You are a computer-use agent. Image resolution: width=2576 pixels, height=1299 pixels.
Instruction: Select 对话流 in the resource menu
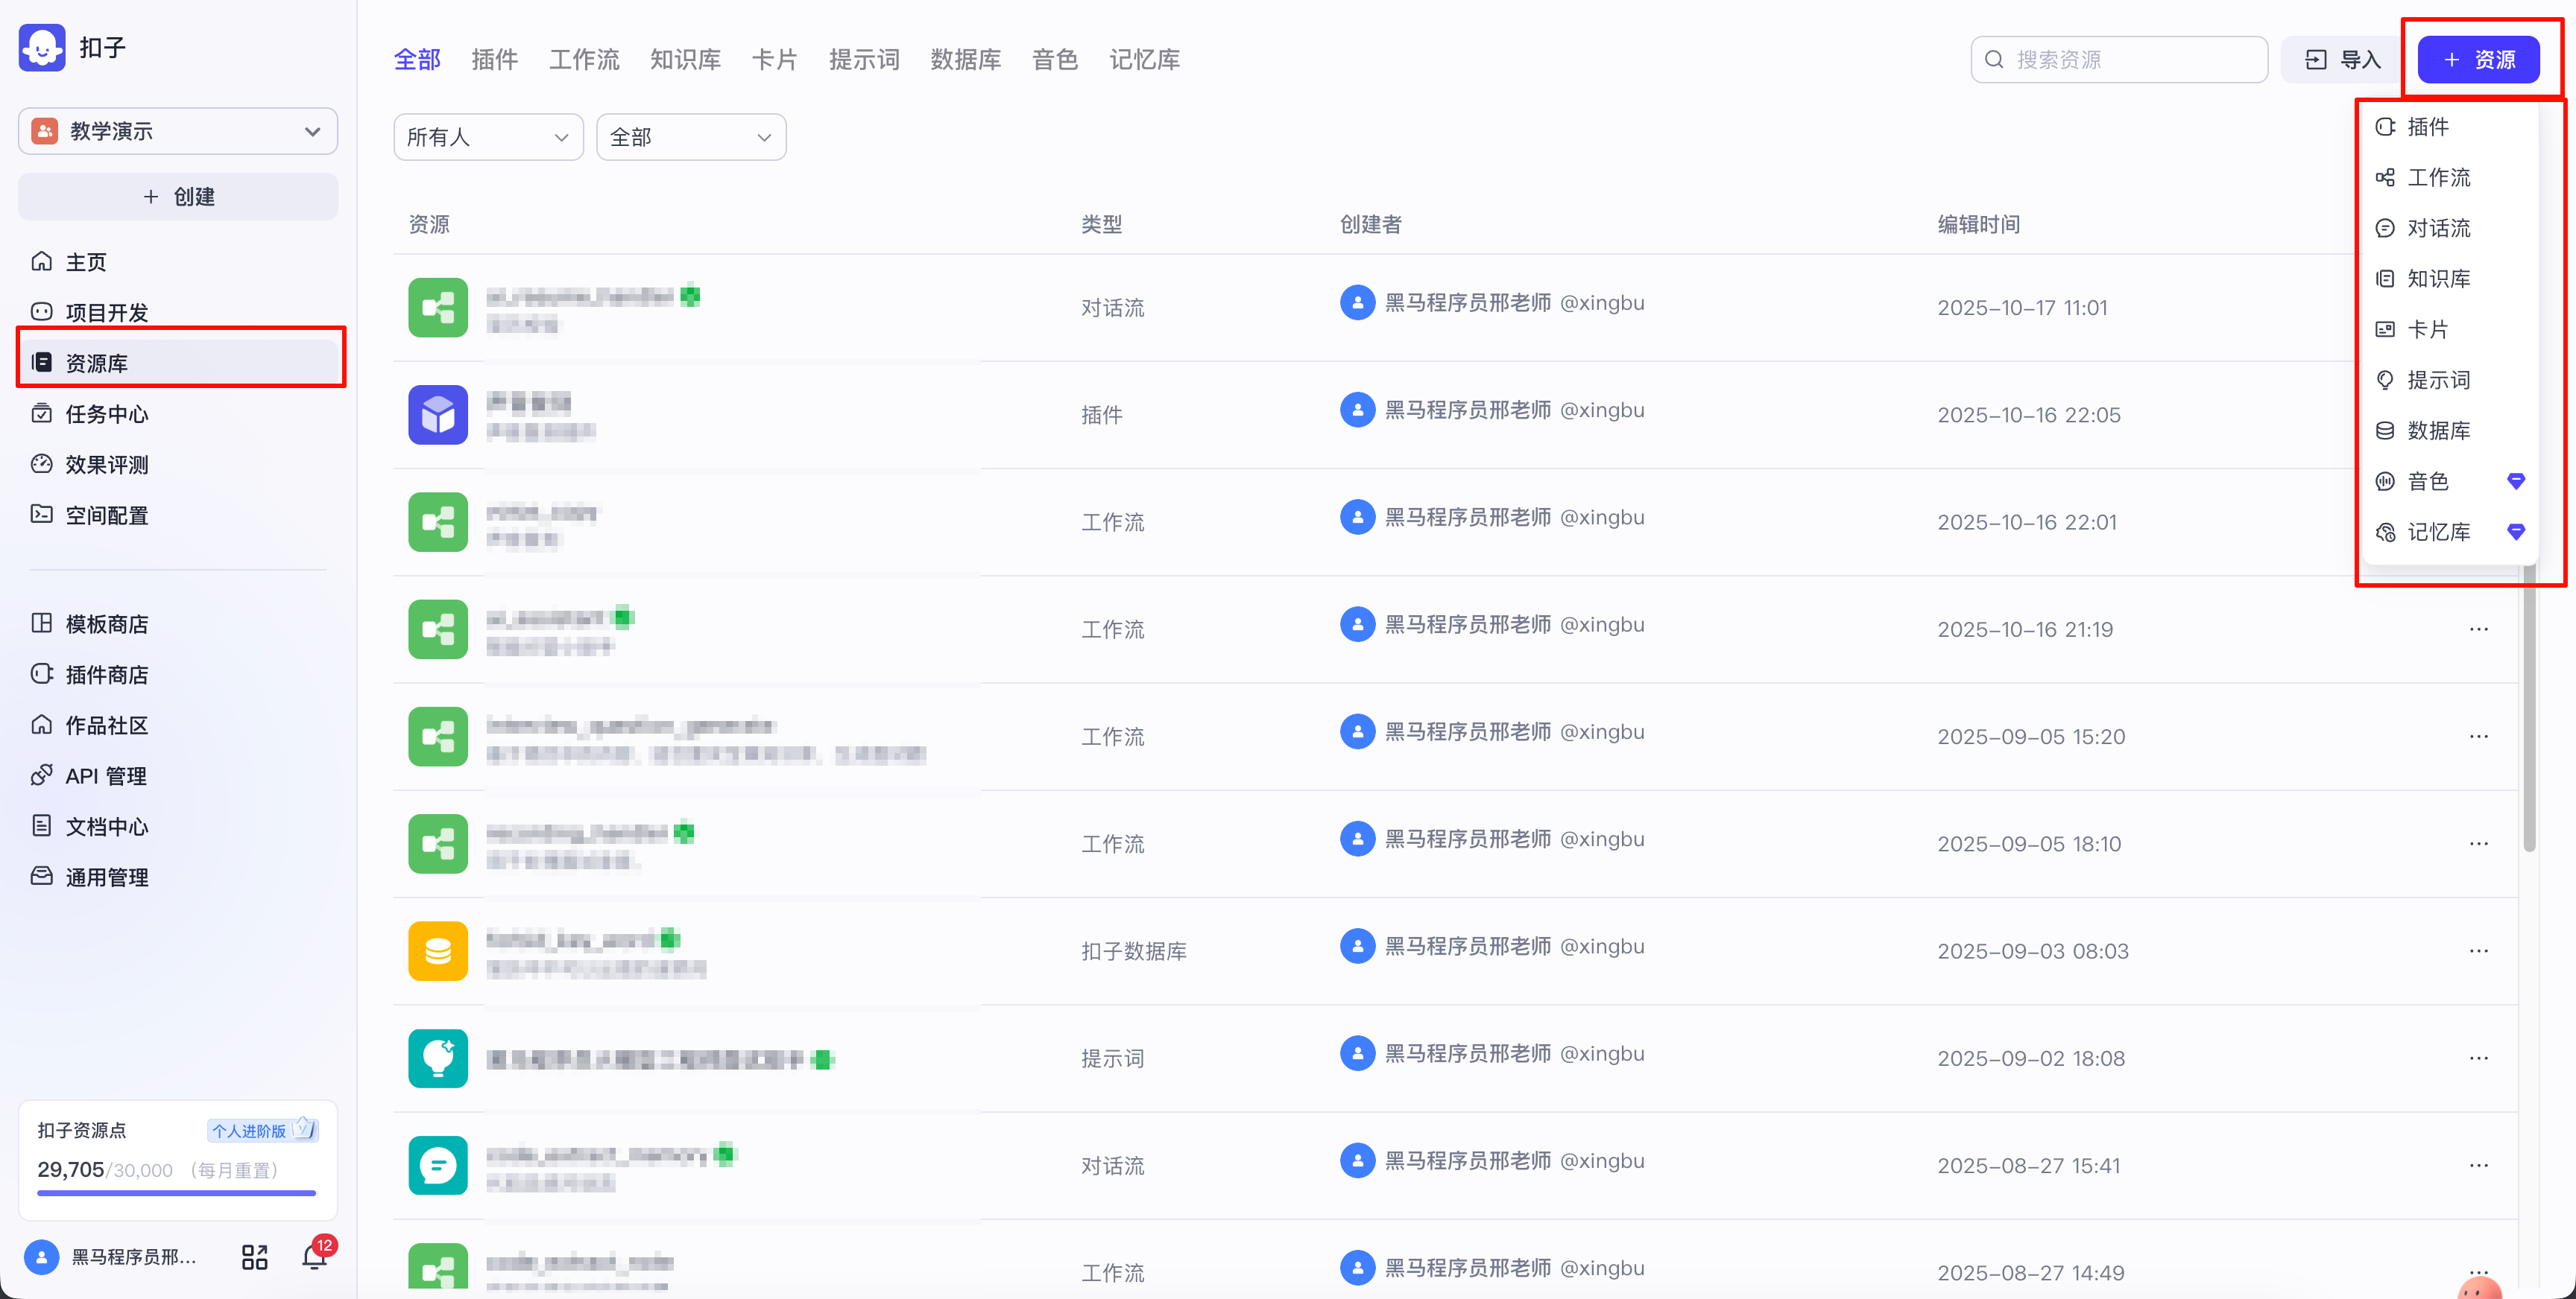coord(2437,228)
